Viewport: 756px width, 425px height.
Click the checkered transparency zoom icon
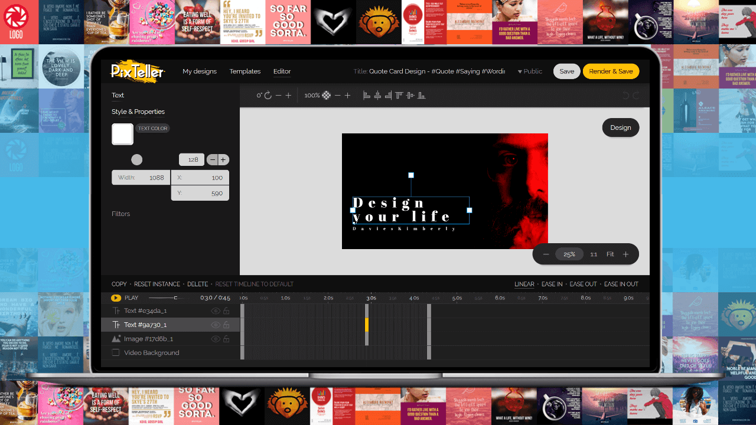pyautogui.click(x=327, y=95)
